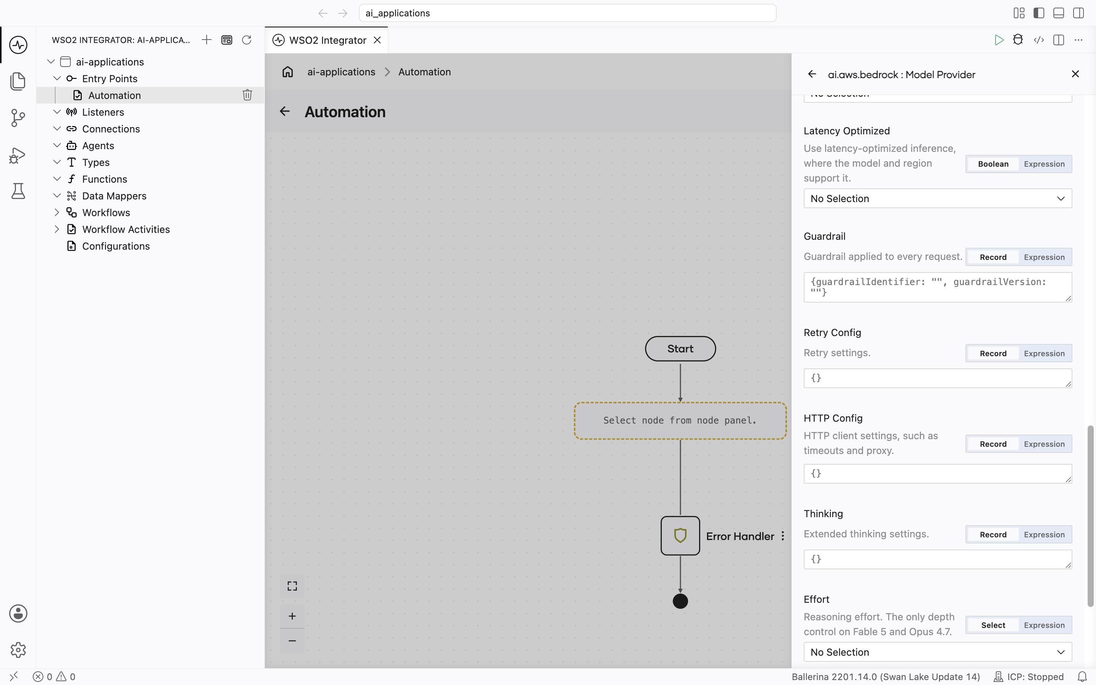Select the WSO2 Integrator editor tab

point(327,40)
